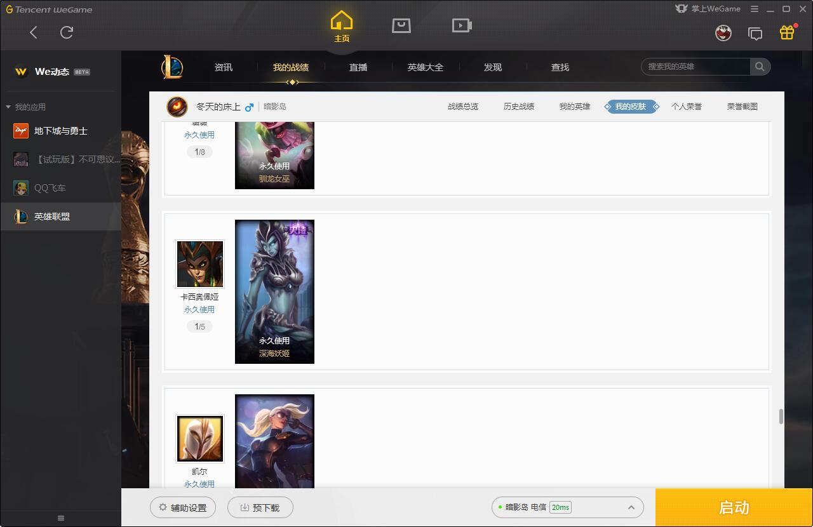Screen dimensions: 813x527
Task: Click the 预下载 button
Action: click(x=260, y=507)
